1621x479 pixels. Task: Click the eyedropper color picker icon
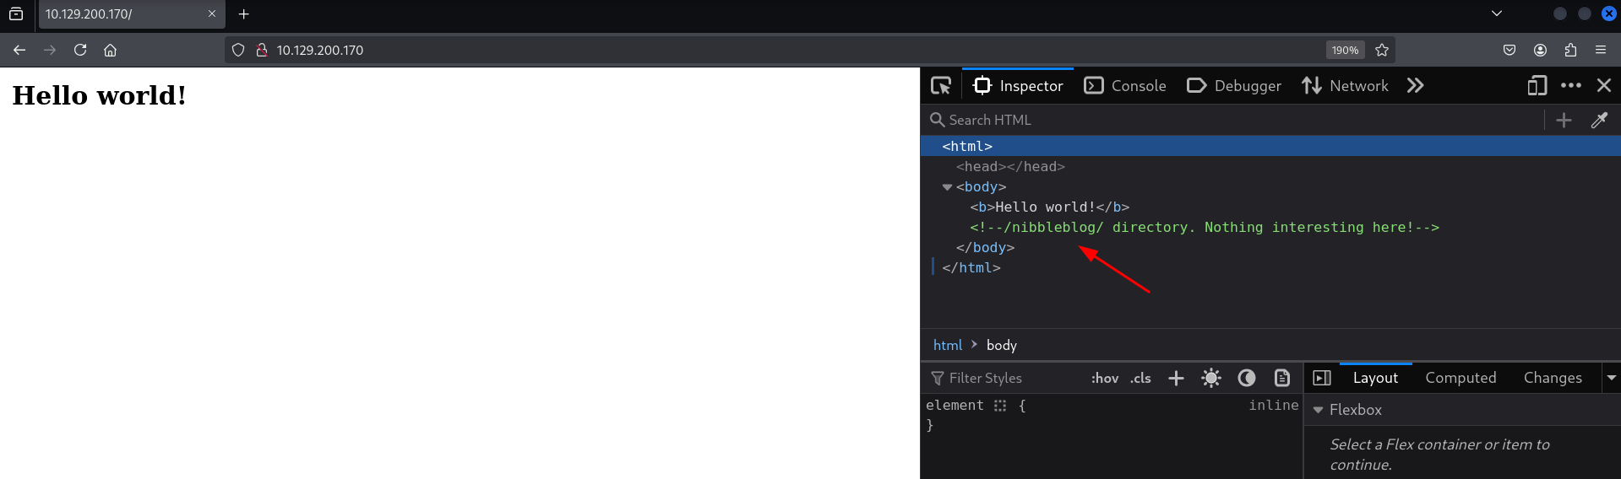coord(1599,120)
